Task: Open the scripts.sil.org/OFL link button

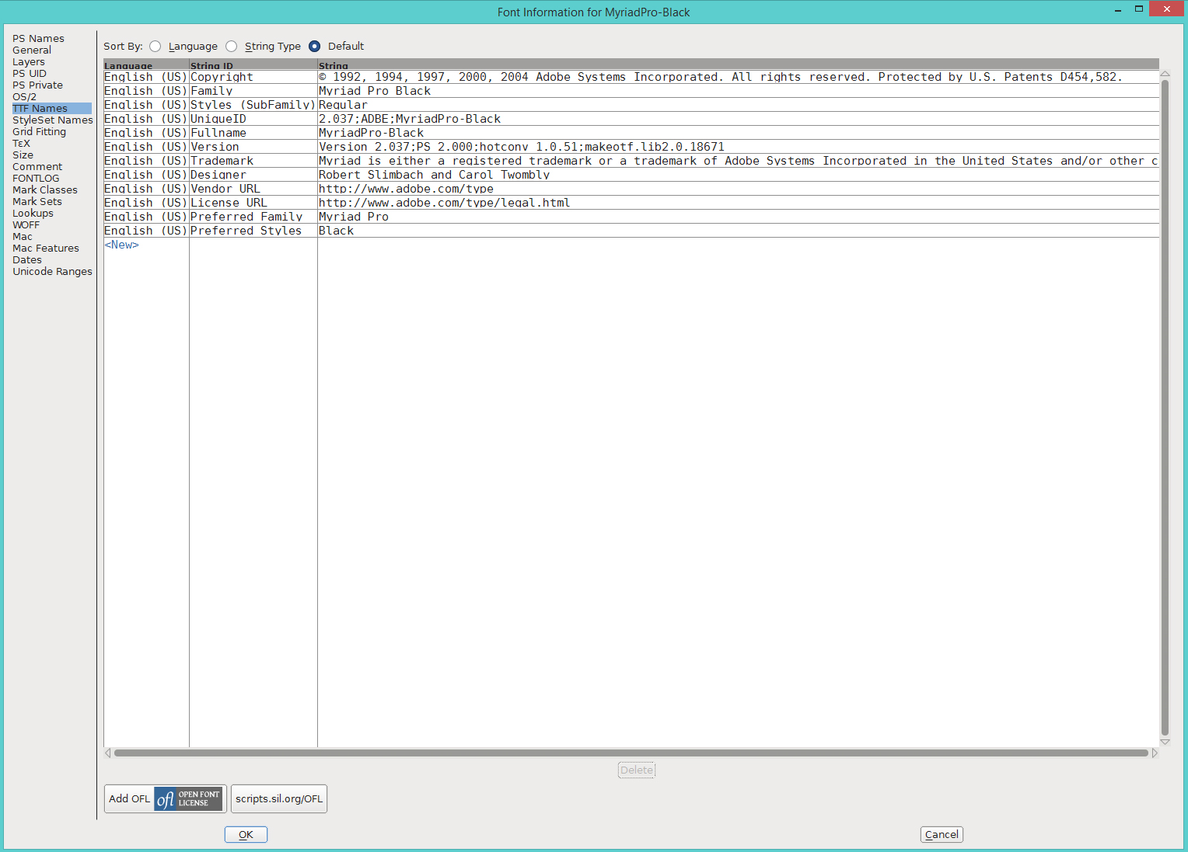Action: (x=278, y=798)
